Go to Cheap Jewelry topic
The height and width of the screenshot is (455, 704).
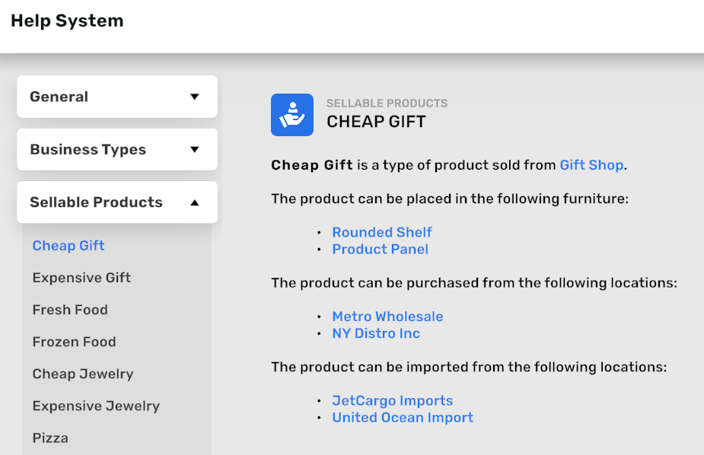pyautogui.click(x=83, y=374)
